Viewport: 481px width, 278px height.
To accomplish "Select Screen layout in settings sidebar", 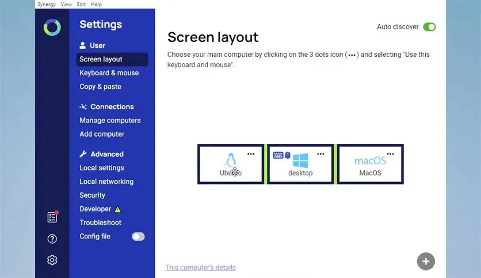I will (112, 59).
